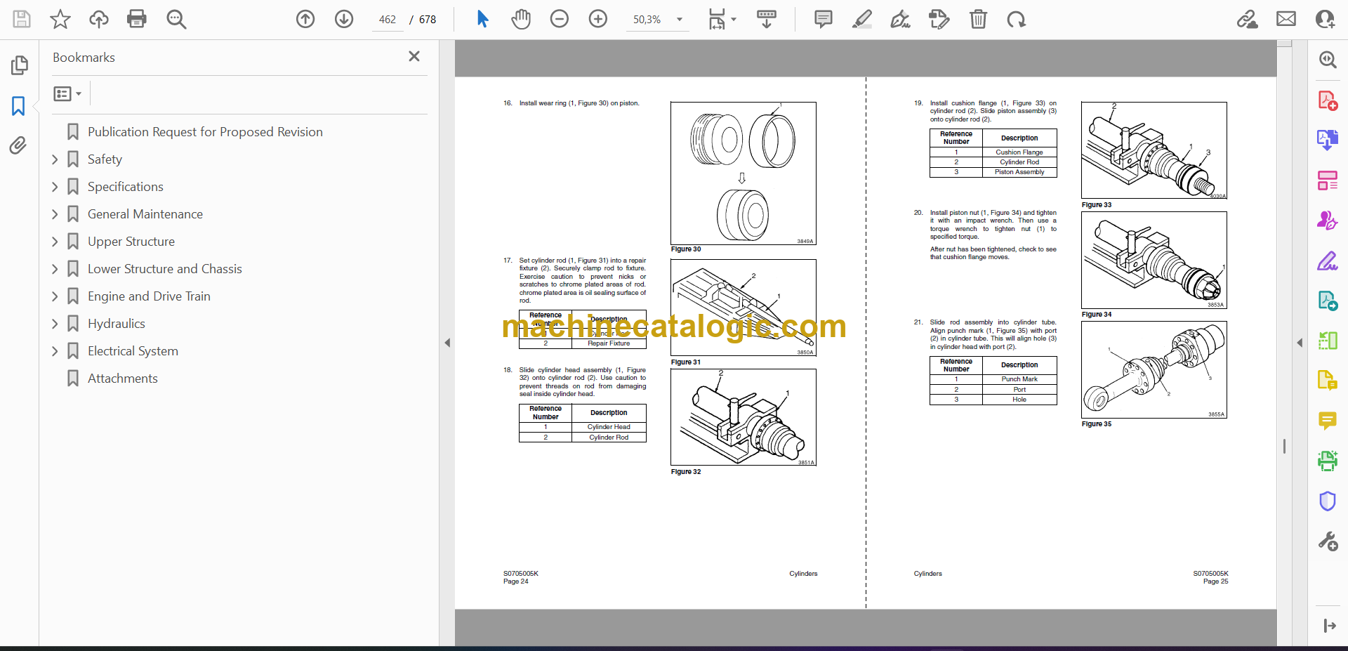The width and height of the screenshot is (1348, 651).
Task: Open the find text magnifier tool
Action: tap(176, 19)
